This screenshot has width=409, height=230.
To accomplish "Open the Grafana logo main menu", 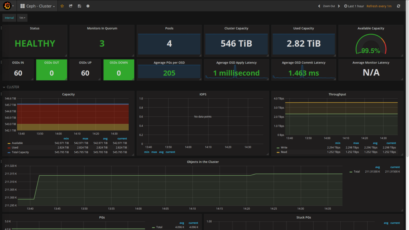I will tap(7, 6).
